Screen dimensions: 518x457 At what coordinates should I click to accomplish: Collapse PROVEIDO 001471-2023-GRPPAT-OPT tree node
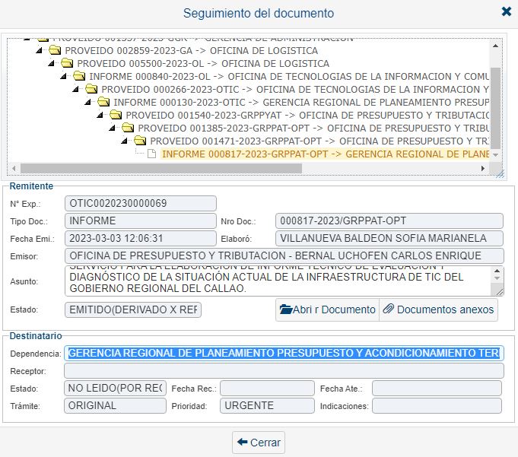(x=125, y=141)
